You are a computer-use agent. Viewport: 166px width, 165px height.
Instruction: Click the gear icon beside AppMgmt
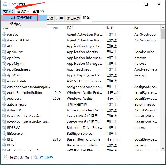[x=4, y=63]
